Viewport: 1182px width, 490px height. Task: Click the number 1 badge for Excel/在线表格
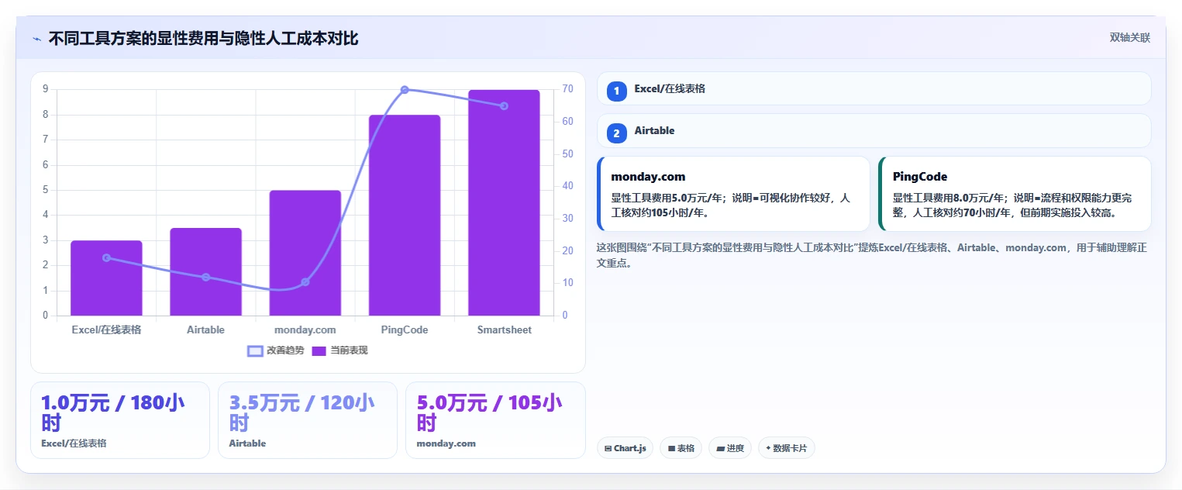616,91
